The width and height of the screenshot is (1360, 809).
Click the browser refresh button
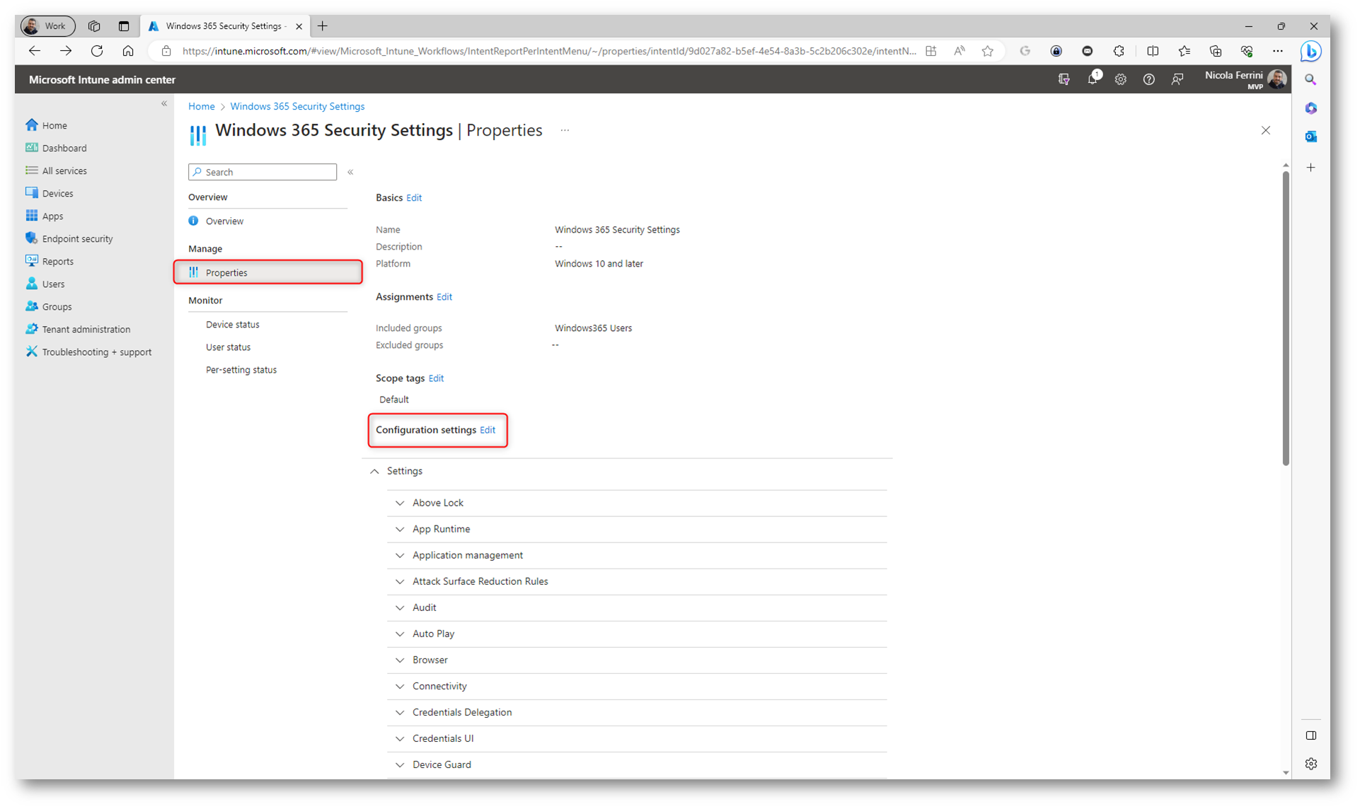97,51
